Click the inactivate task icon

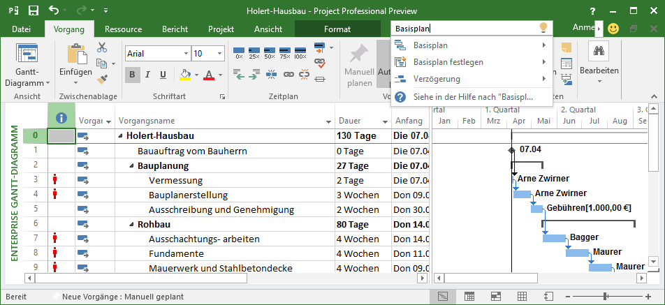(320, 79)
